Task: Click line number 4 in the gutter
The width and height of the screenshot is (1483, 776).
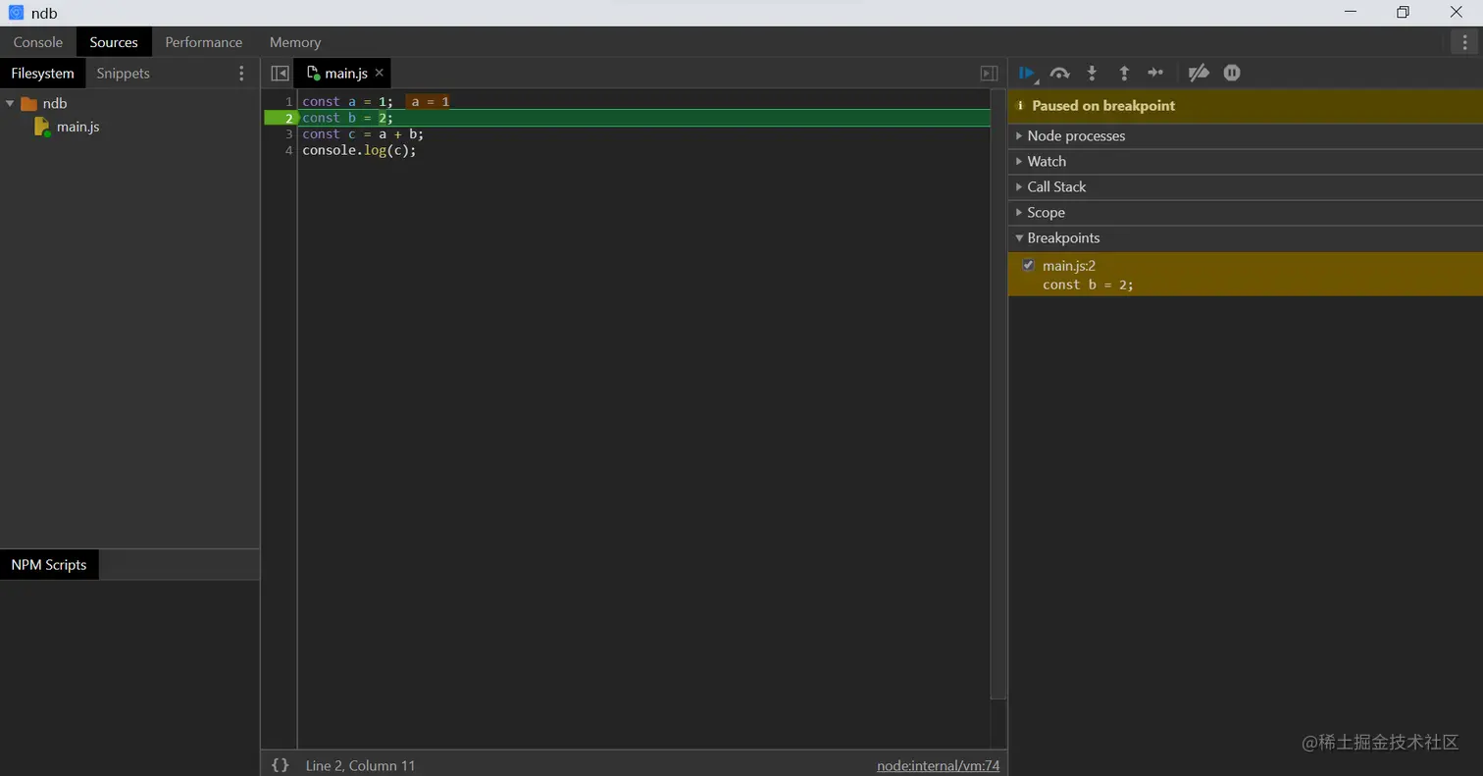Action: pos(288,151)
